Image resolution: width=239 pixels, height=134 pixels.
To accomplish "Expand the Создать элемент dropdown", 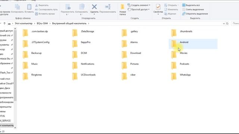I will [x=139, y=5].
